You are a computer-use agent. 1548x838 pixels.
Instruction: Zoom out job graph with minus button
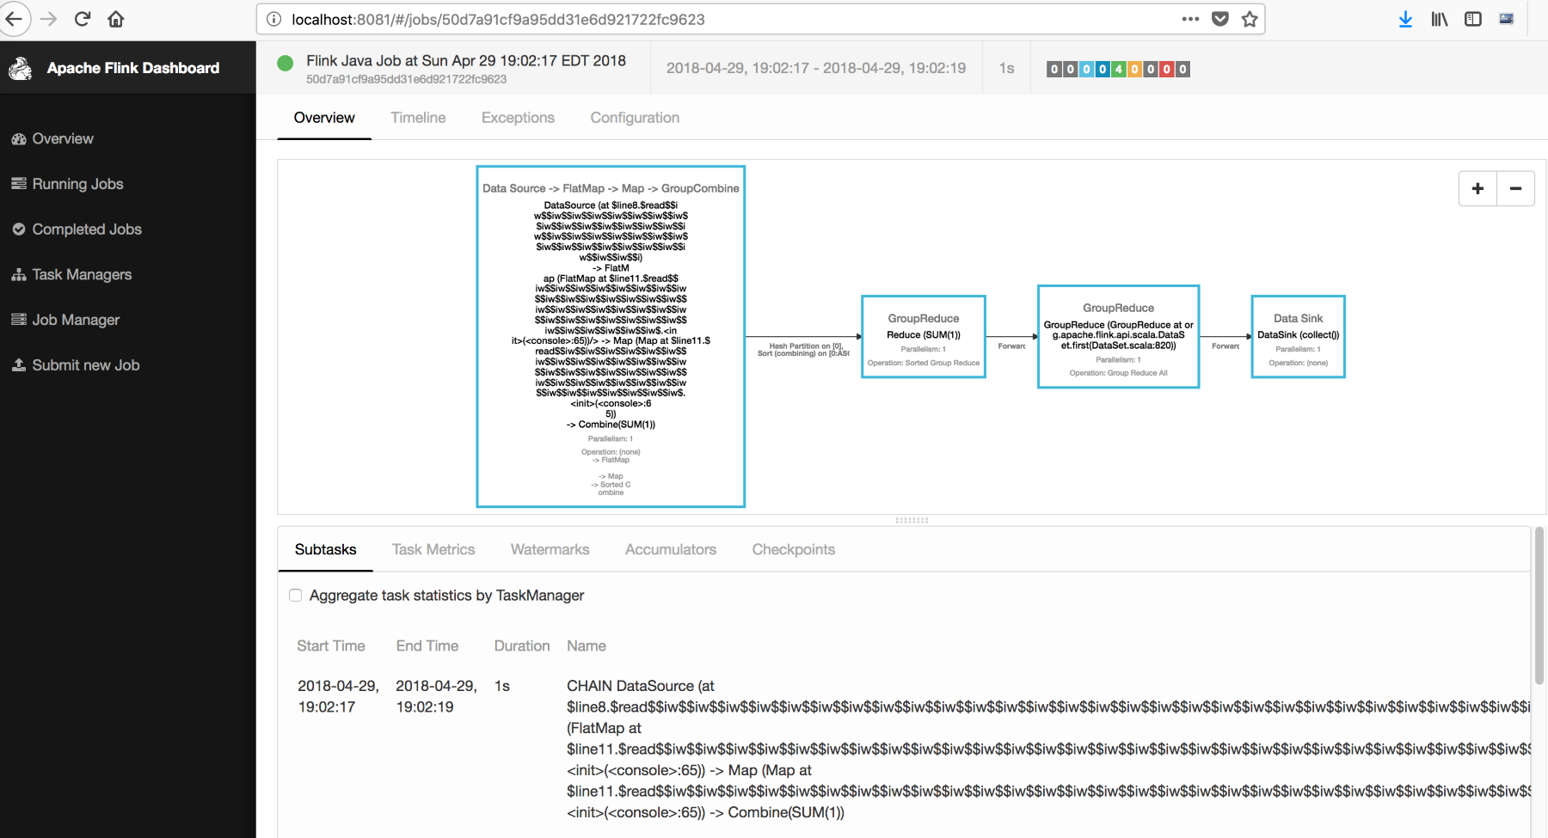(1516, 189)
